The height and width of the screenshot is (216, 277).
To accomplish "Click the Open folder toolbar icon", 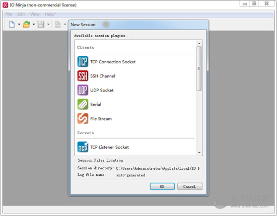I will [26, 24].
